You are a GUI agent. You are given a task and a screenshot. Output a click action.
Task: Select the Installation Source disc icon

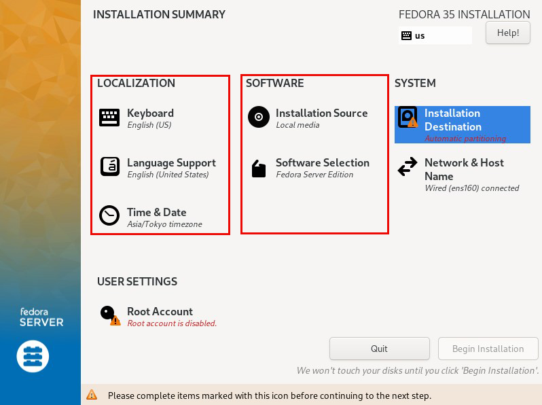[259, 117]
